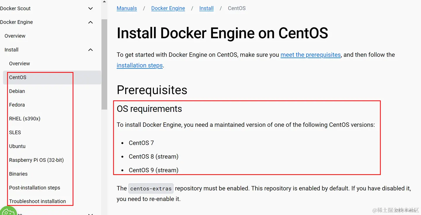Open the RHEL (s390x) install page
This screenshot has width=421, height=215.
[25, 119]
